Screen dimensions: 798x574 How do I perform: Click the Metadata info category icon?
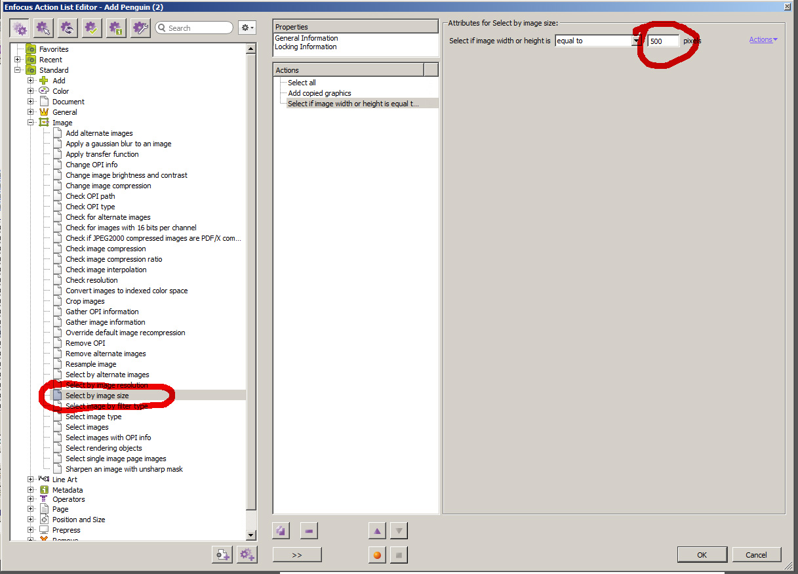click(x=44, y=490)
